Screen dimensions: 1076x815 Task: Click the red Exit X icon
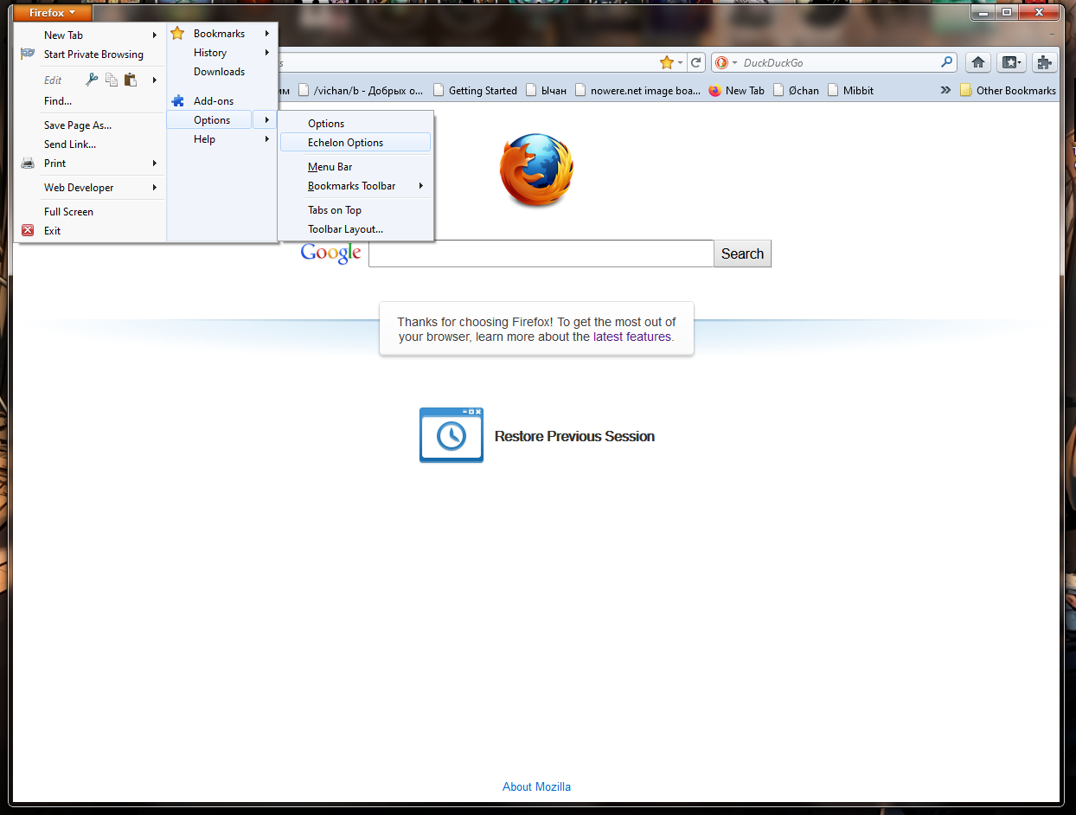point(28,230)
